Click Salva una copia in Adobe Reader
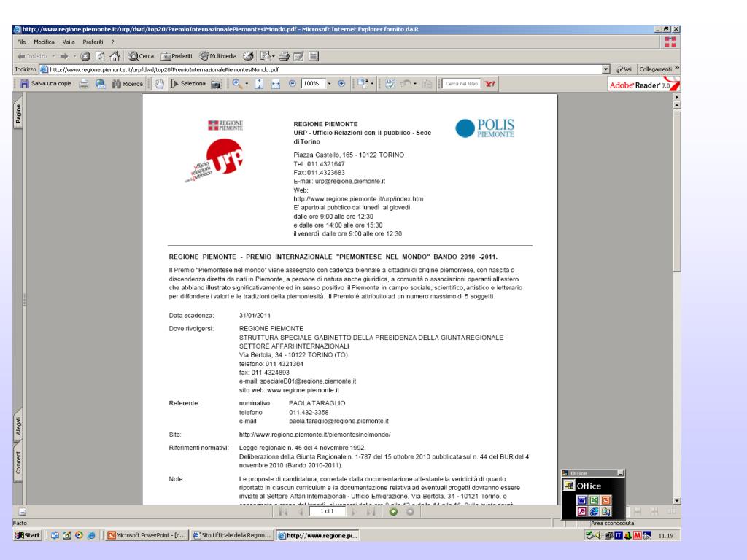This screenshot has height=560, width=747. (x=46, y=84)
